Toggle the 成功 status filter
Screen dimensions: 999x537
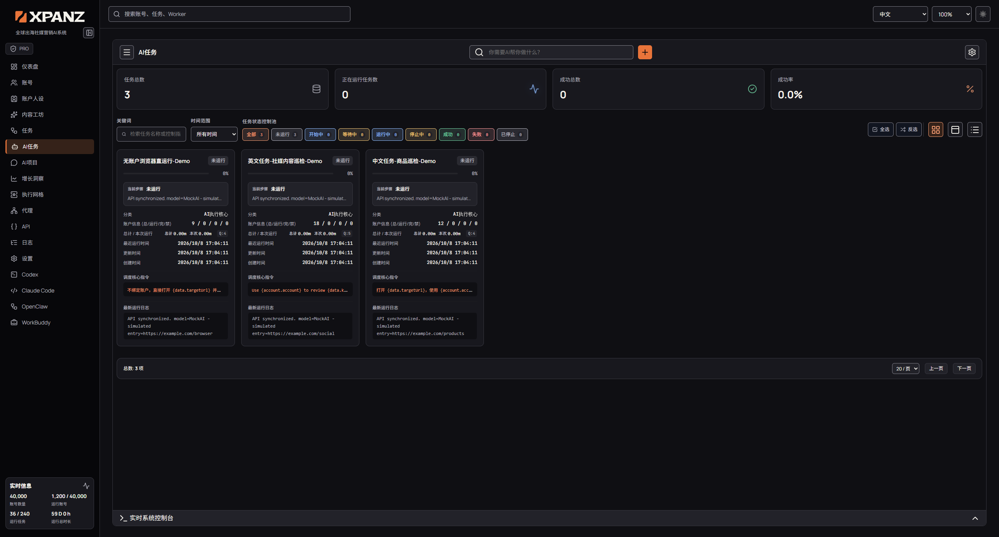tap(452, 135)
